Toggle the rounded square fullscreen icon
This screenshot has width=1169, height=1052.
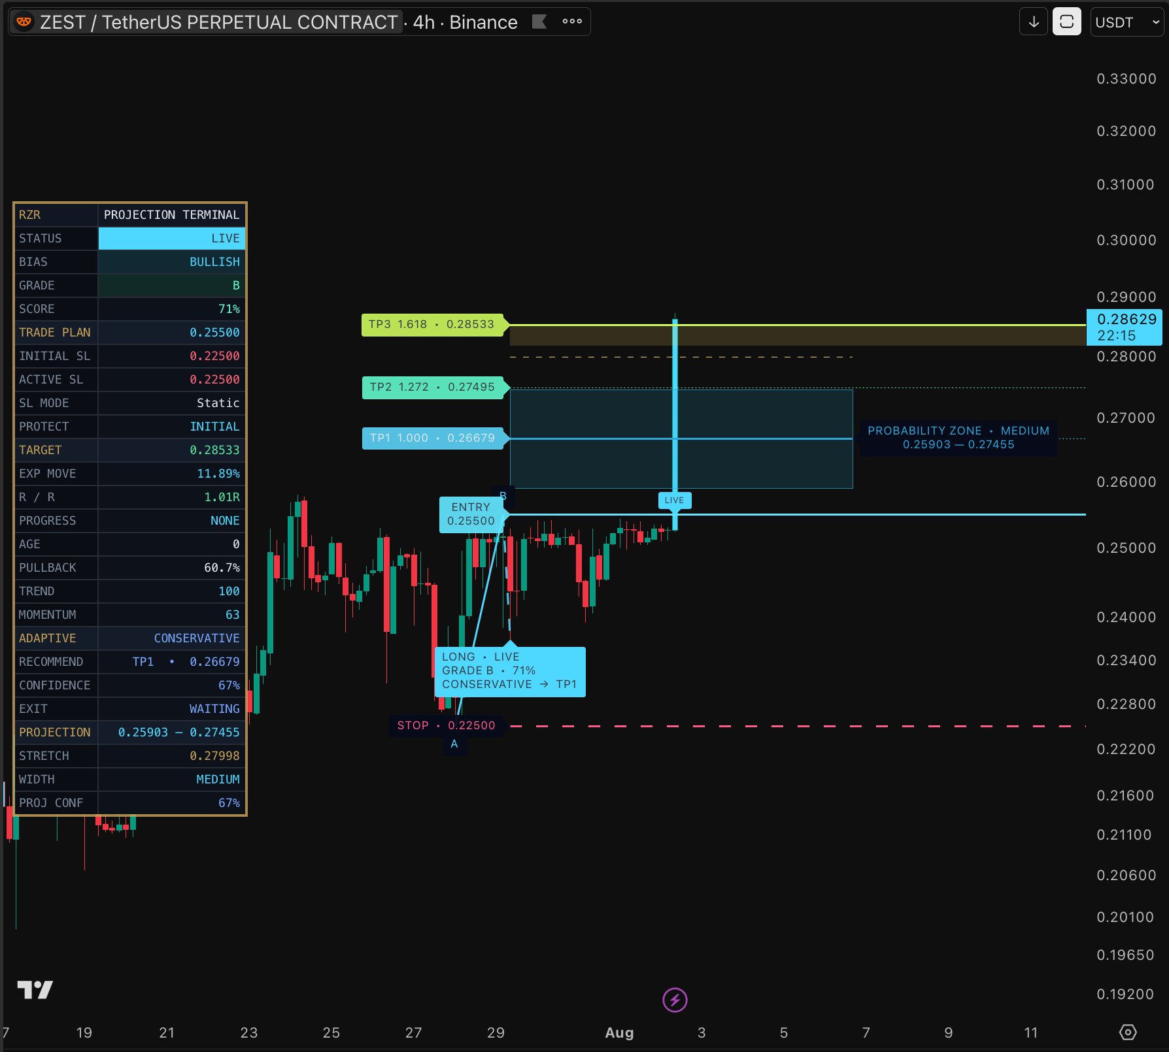(1066, 22)
